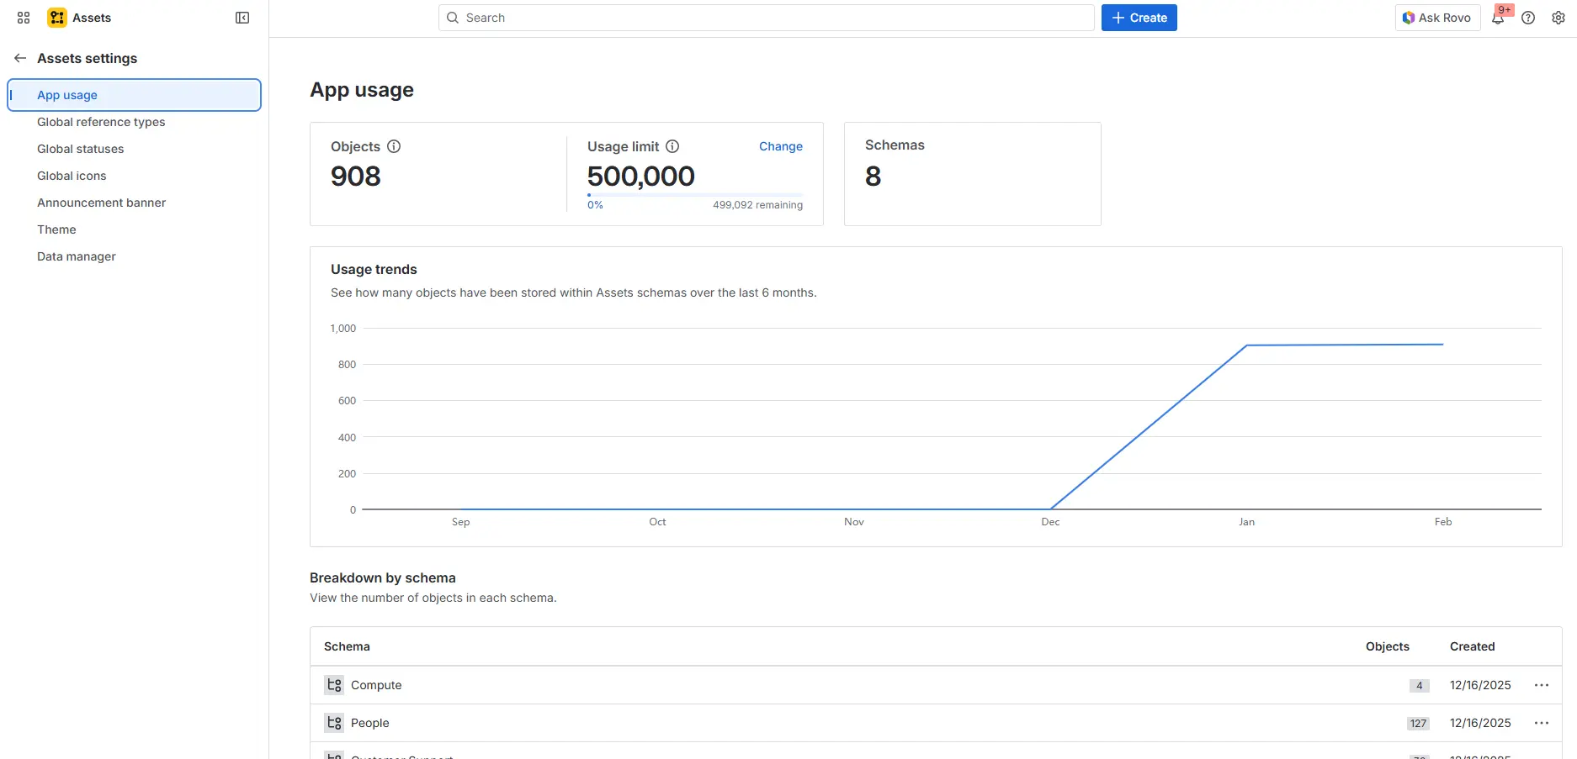Click the Usage trends heading
The height and width of the screenshot is (759, 1577).
point(374,269)
